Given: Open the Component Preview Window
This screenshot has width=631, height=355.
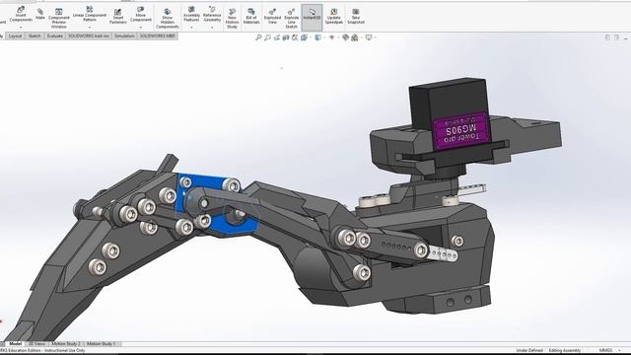Looking at the screenshot, I should 59,18.
